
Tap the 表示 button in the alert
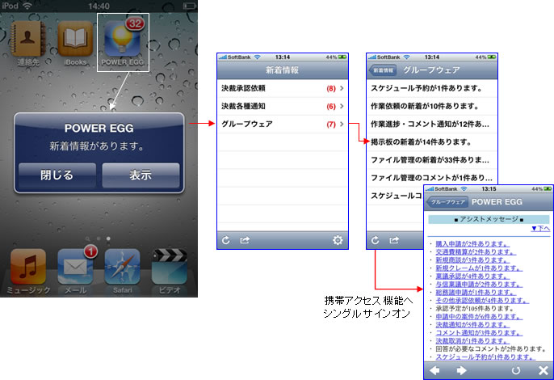click(x=141, y=175)
